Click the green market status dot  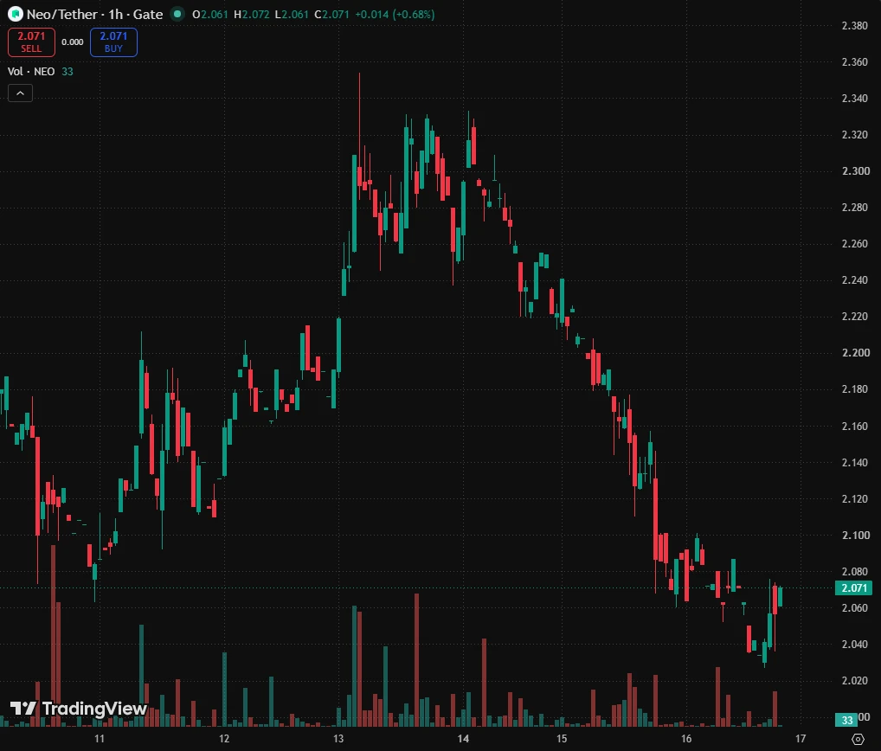(x=177, y=14)
